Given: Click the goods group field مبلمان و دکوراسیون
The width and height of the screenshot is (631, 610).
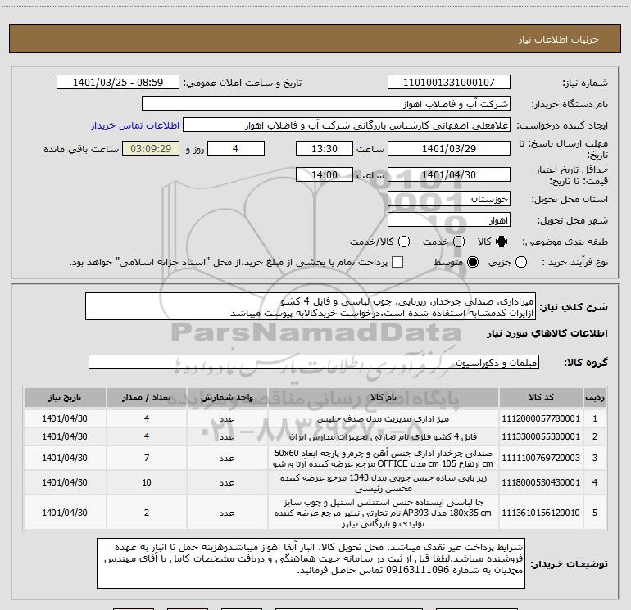Looking at the screenshot, I should [x=314, y=362].
